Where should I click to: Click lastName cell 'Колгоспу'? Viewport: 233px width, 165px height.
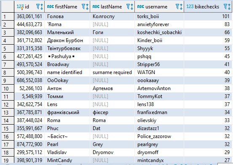pyautogui.click(x=112, y=16)
